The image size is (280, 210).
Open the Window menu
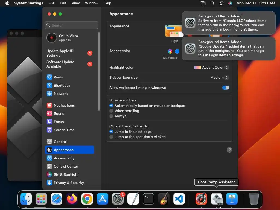(x=92, y=3)
